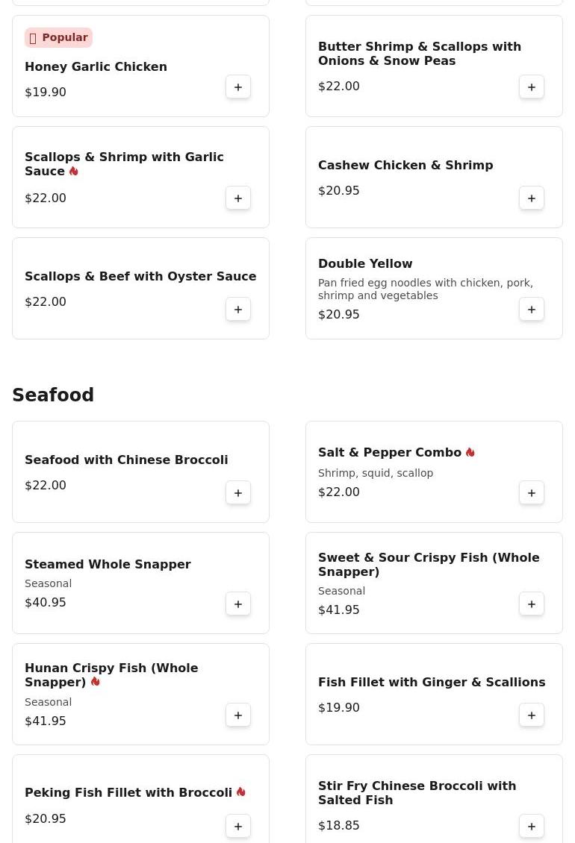Add Sweet & Sour Crispy Fish
575x843 pixels.
pyautogui.click(x=532, y=604)
